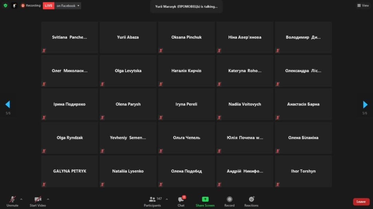This screenshot has height=209, width=373.
Task: Click the red LIVE badge
Action: tap(48, 5)
